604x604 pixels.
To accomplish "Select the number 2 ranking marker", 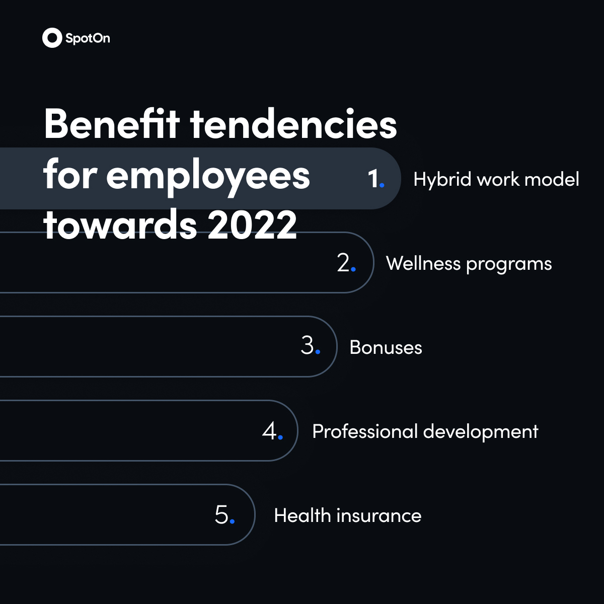I will (x=346, y=263).
